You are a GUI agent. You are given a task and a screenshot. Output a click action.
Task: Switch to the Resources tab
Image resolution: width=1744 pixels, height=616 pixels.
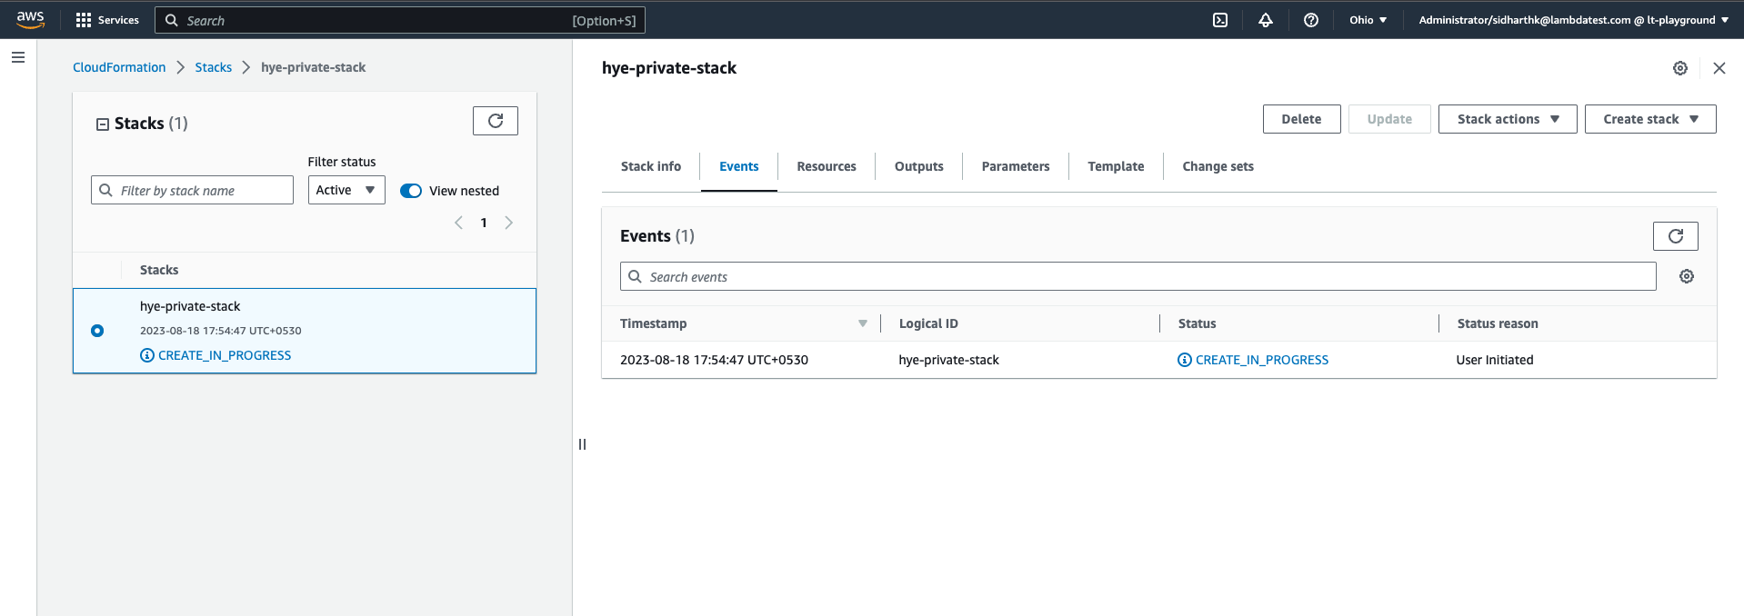pos(826,166)
